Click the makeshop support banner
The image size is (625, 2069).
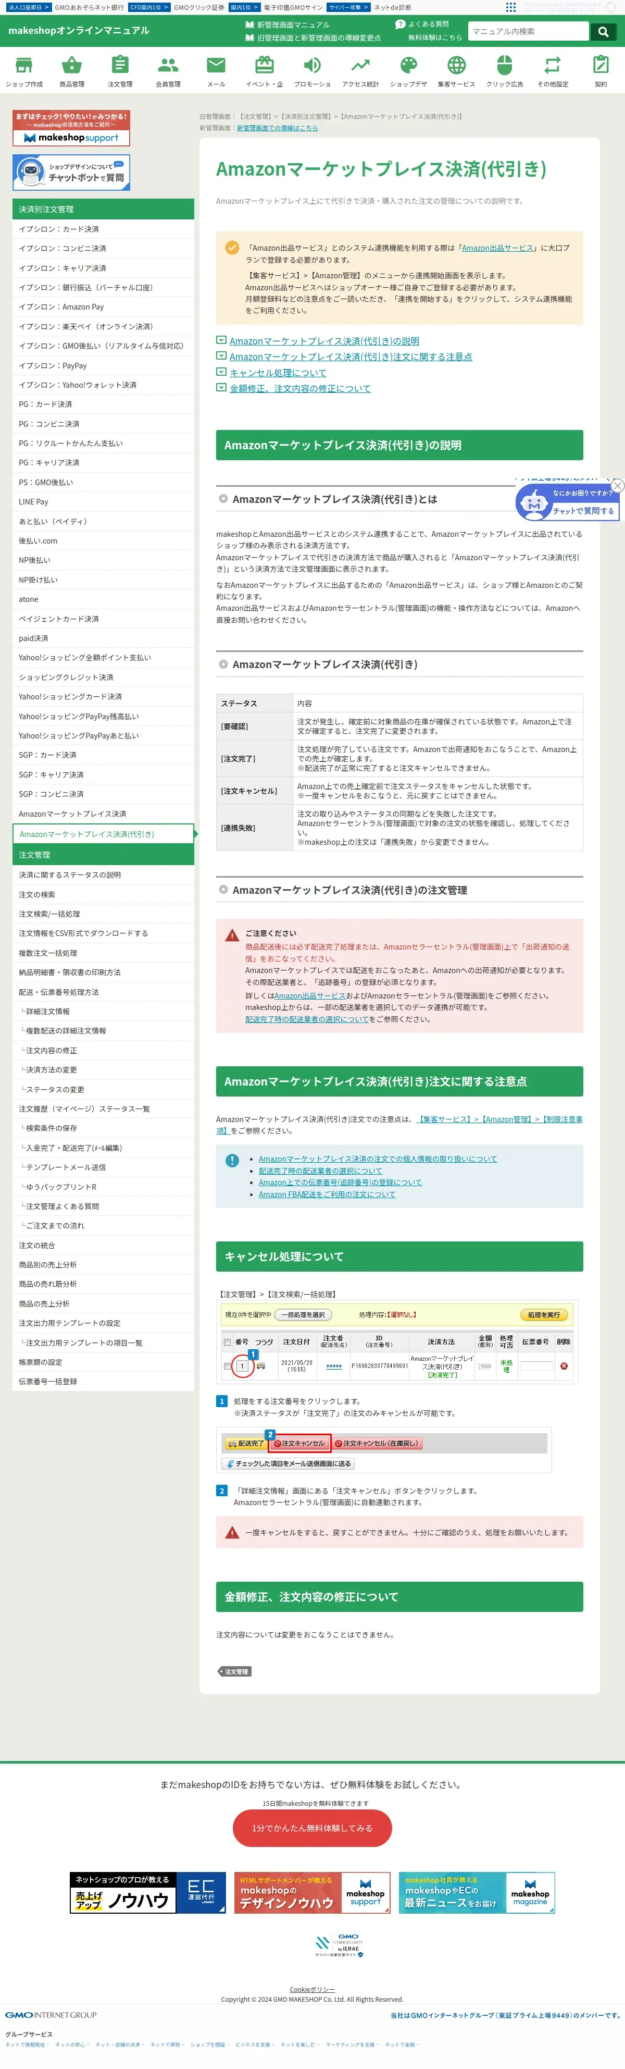(x=71, y=129)
